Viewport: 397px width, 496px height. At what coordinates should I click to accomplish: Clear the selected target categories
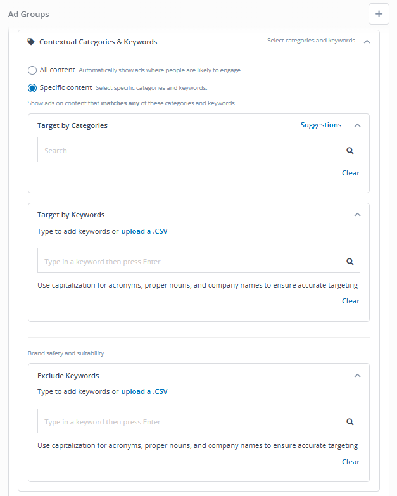click(x=351, y=173)
